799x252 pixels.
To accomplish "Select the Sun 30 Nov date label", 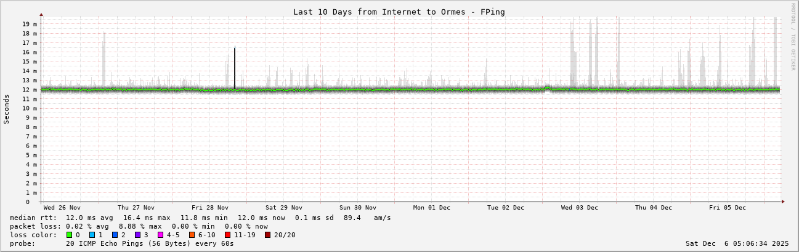I will point(357,208).
